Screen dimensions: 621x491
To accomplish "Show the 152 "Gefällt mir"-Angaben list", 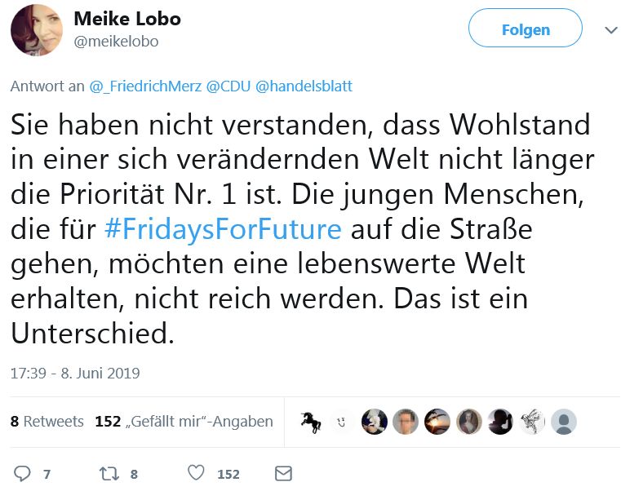I will point(184,422).
